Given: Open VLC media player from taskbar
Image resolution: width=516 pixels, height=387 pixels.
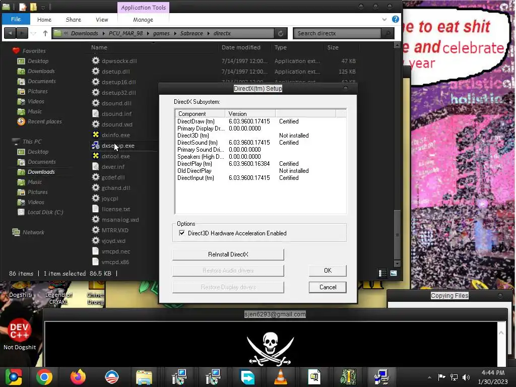Looking at the screenshot, I should click(280, 377).
